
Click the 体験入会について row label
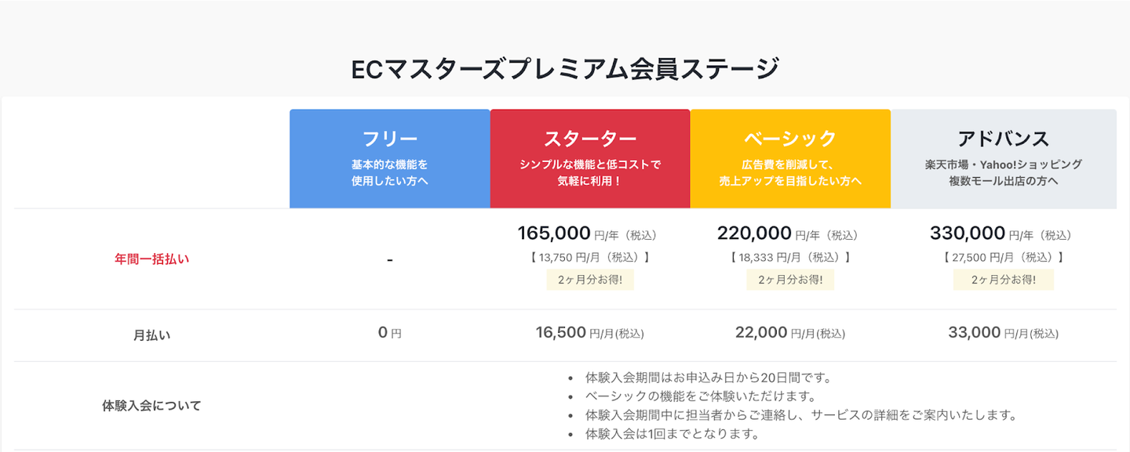pyautogui.click(x=151, y=406)
